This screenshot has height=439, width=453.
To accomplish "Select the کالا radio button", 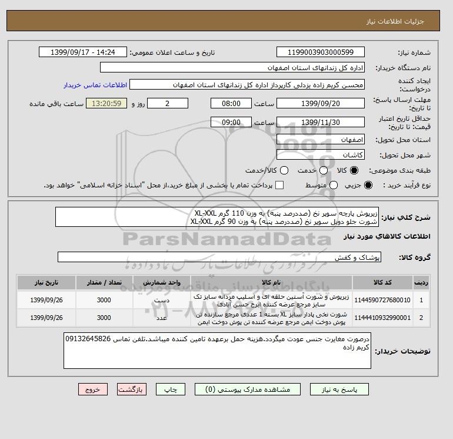I will pos(354,170).
